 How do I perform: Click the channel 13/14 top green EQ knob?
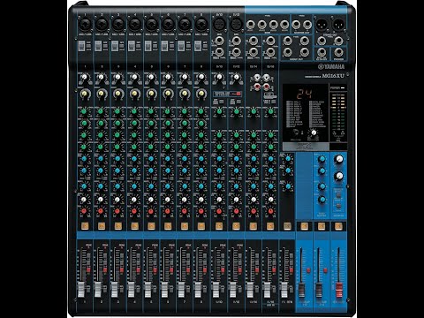click(x=254, y=111)
